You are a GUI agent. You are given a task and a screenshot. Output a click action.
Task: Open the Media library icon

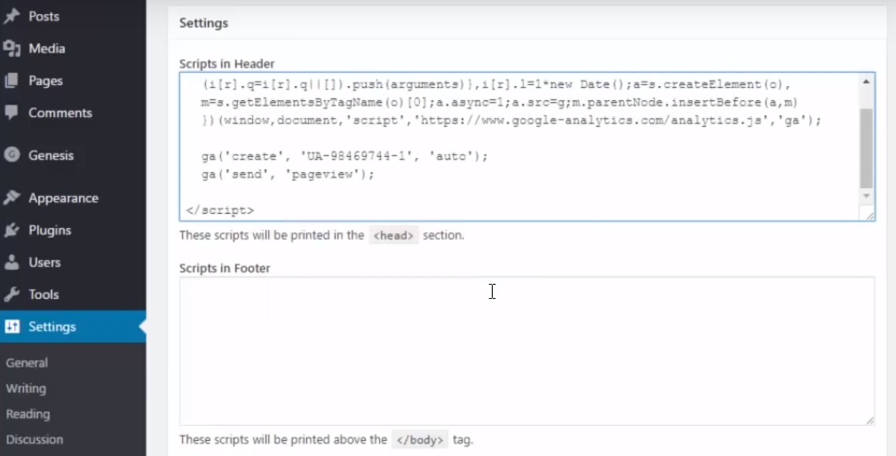(12, 49)
